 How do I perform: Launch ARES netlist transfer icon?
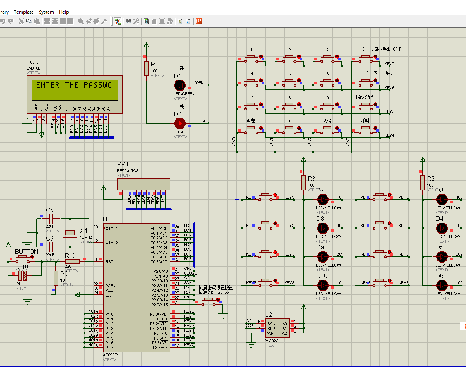pyautogui.click(x=199, y=21)
